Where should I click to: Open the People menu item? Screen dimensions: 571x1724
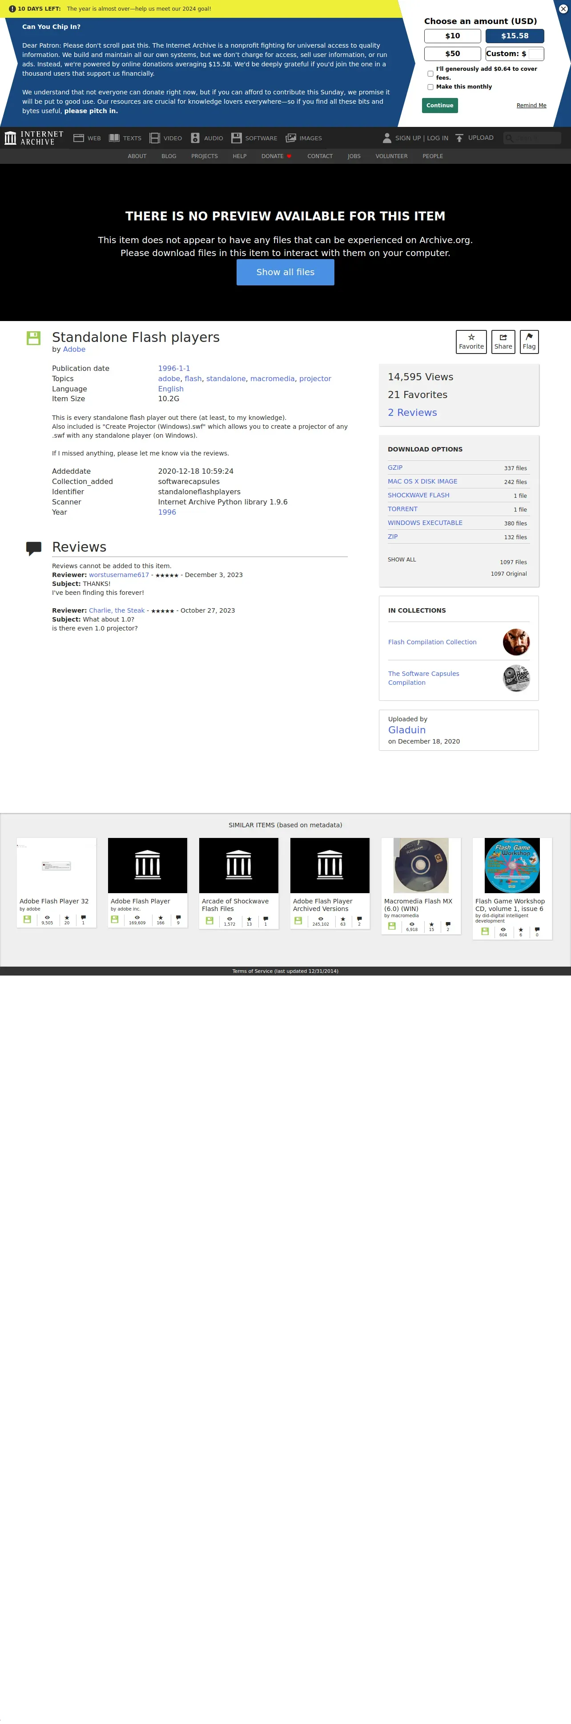[x=433, y=156]
